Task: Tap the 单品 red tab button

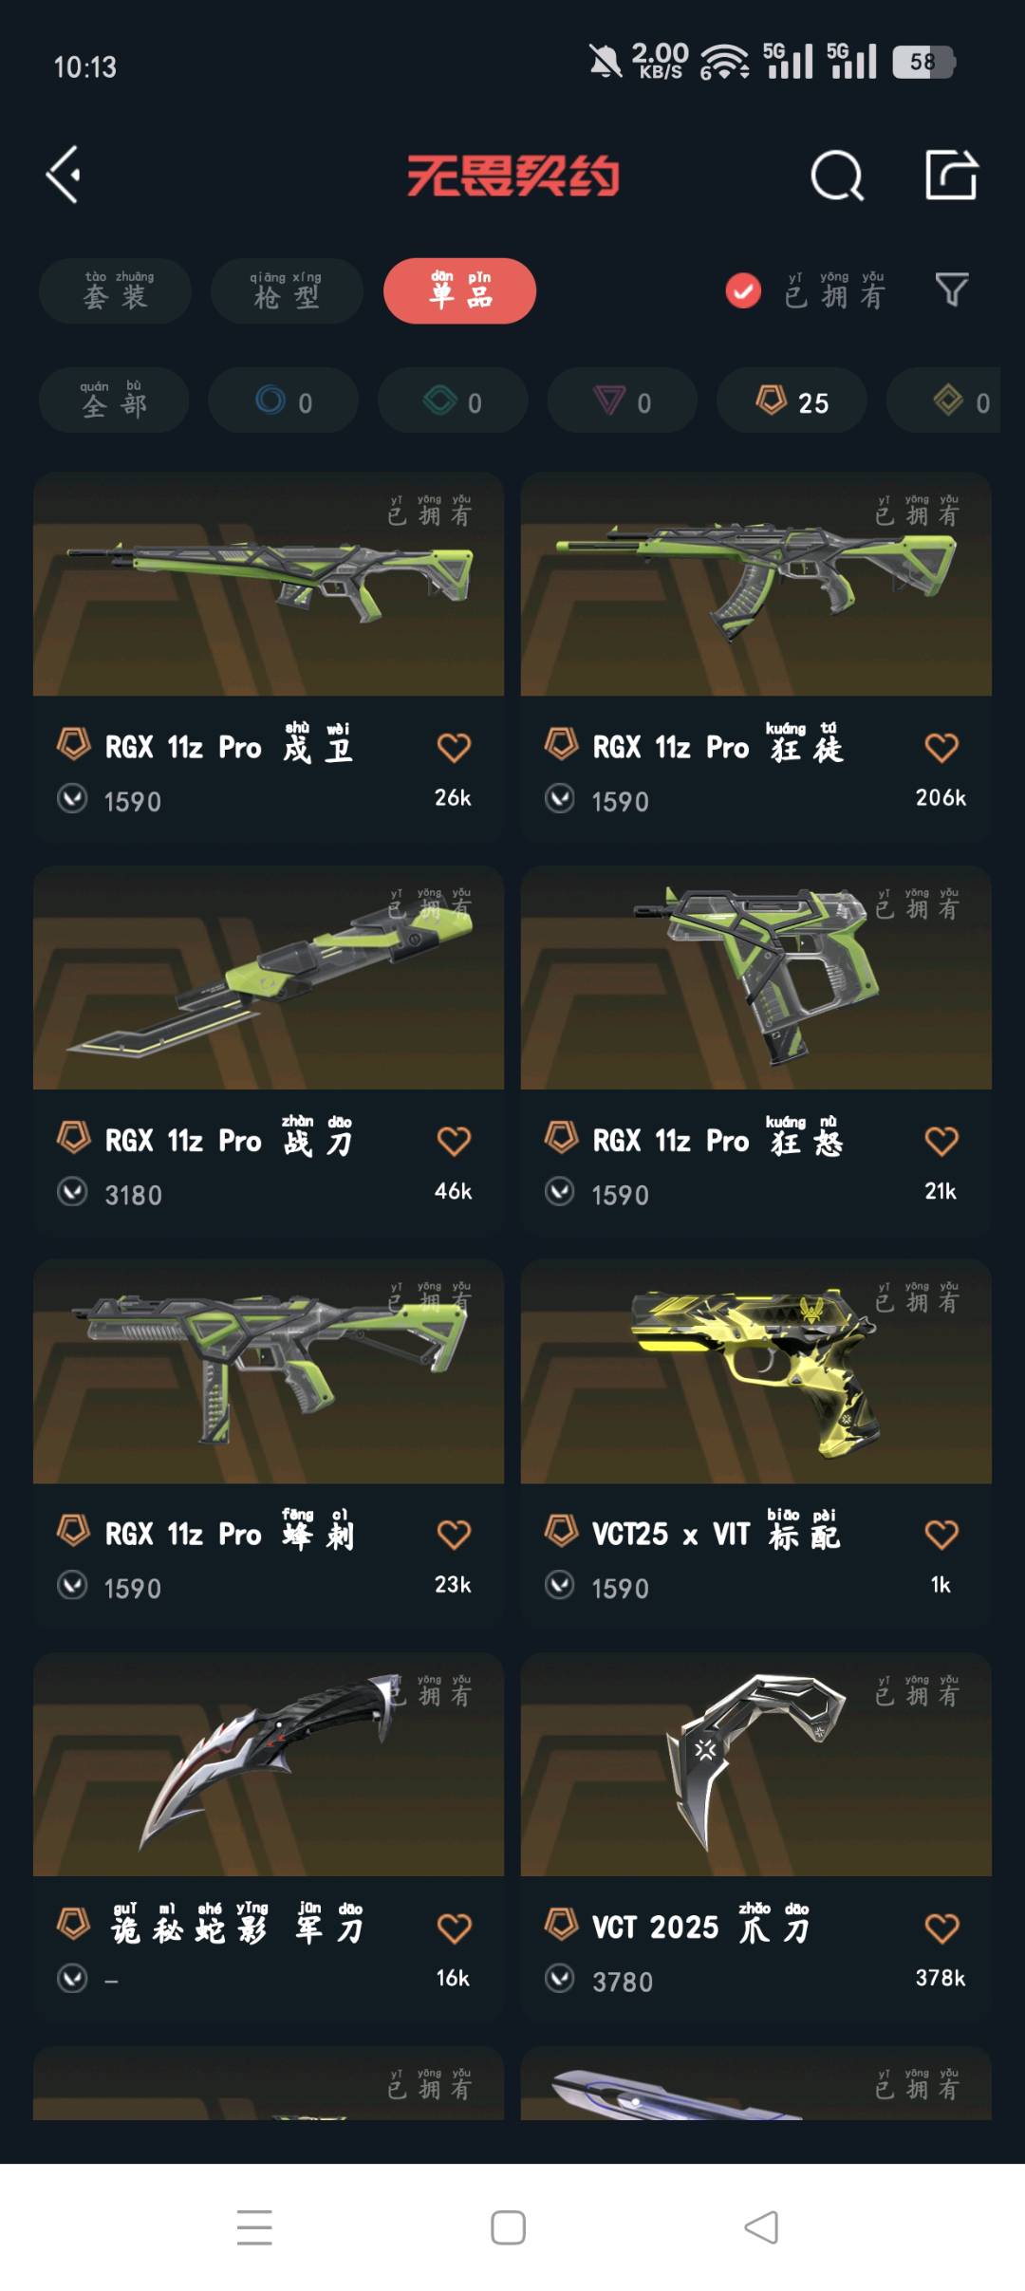Action: pyautogui.click(x=459, y=290)
